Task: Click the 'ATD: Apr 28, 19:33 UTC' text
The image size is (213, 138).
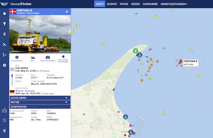Action: [x=28, y=93]
